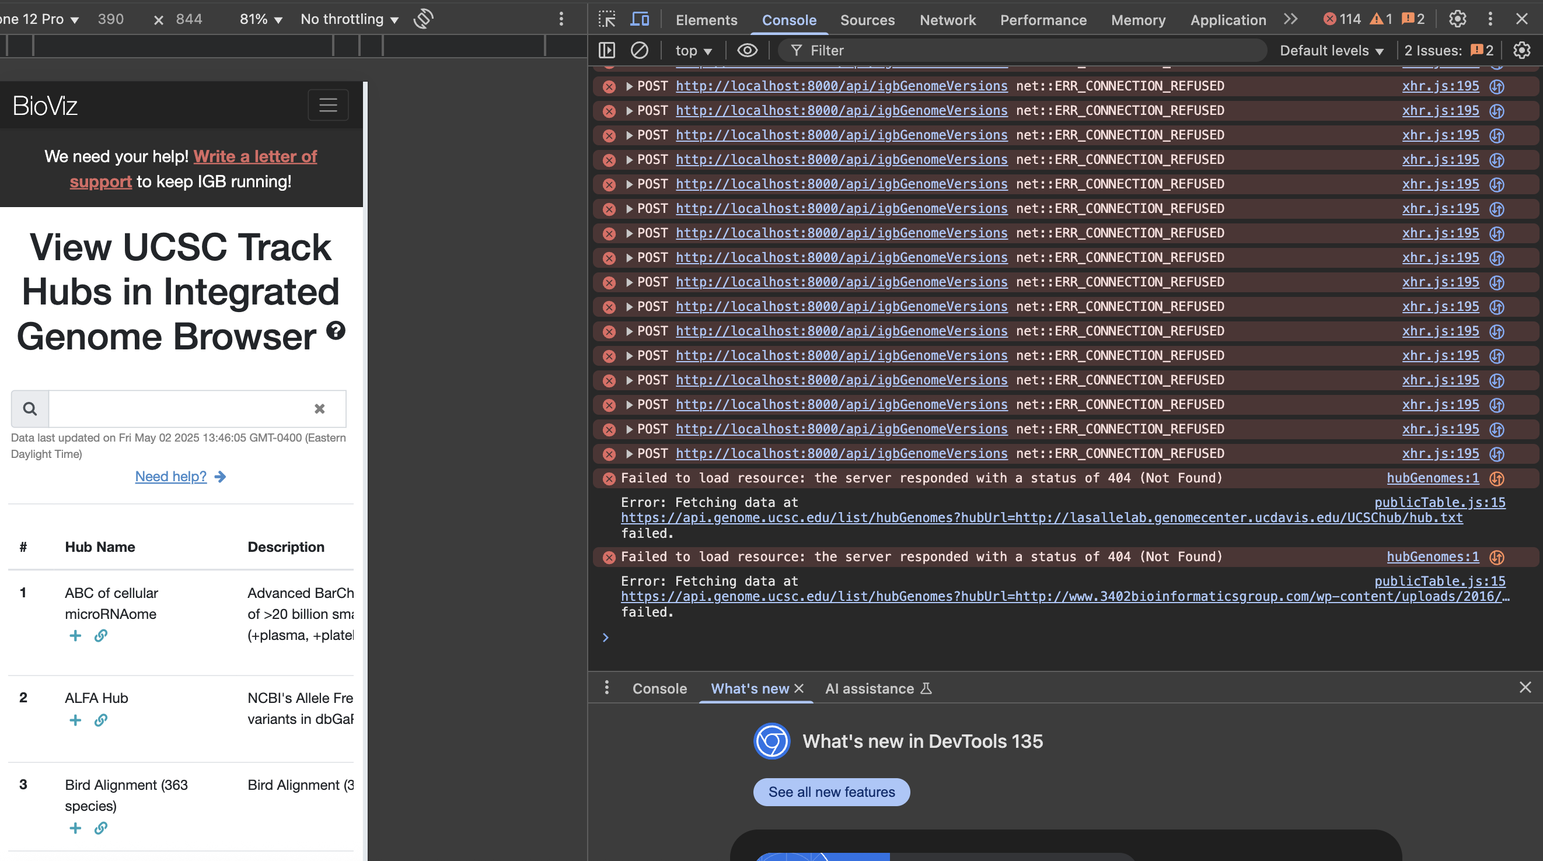Click the search magnifier icon

click(x=30, y=409)
